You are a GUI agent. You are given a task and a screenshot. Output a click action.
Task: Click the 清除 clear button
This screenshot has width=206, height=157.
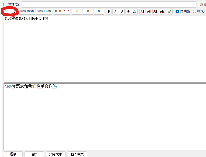pos(34,154)
